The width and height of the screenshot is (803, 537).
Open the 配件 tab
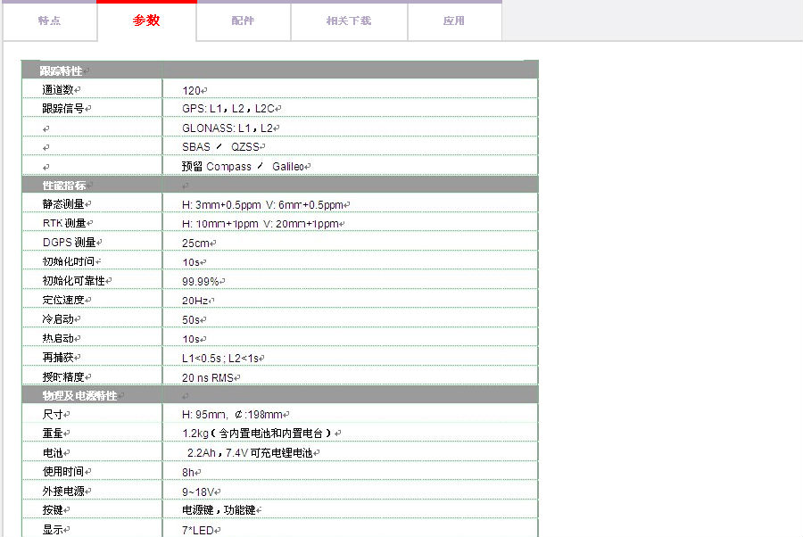click(243, 21)
